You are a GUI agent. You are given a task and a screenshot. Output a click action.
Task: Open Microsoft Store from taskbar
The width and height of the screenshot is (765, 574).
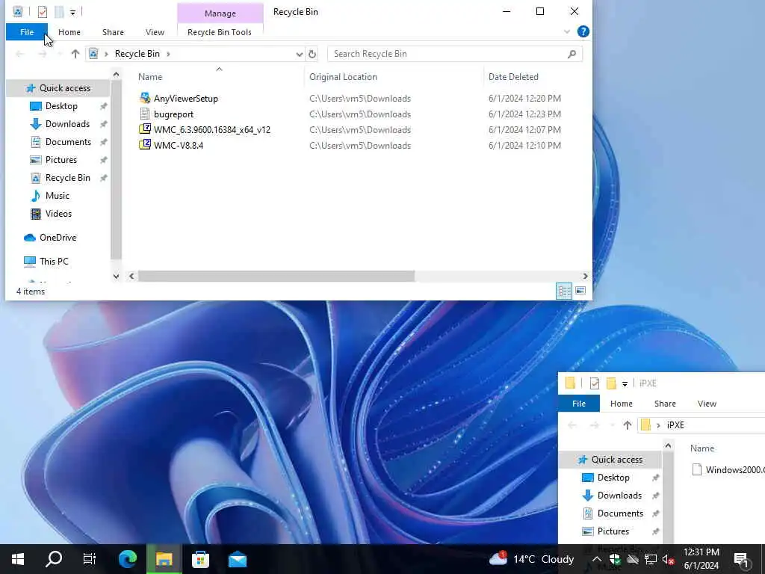click(200, 559)
